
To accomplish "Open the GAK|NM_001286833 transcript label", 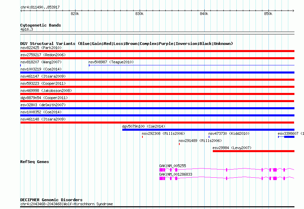I will [176, 174].
